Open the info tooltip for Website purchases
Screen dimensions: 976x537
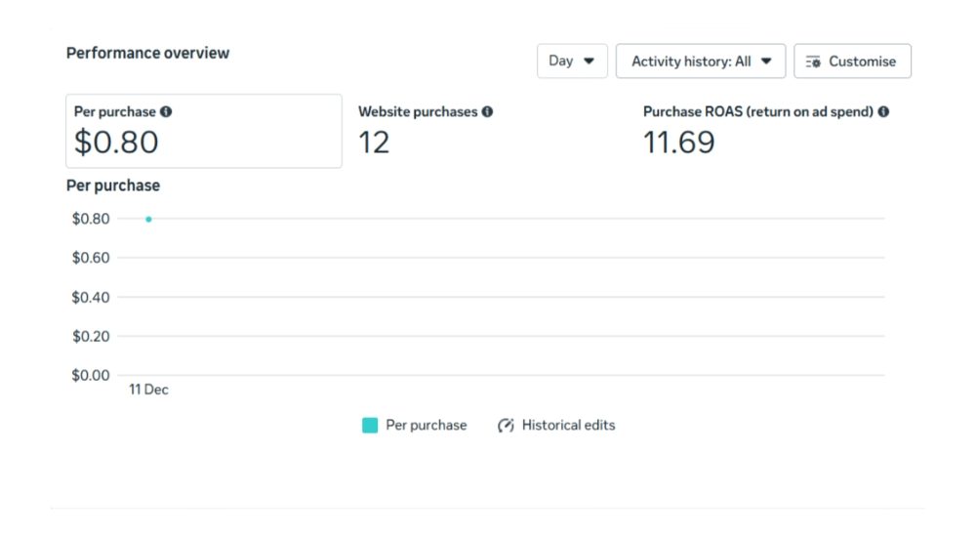click(487, 112)
